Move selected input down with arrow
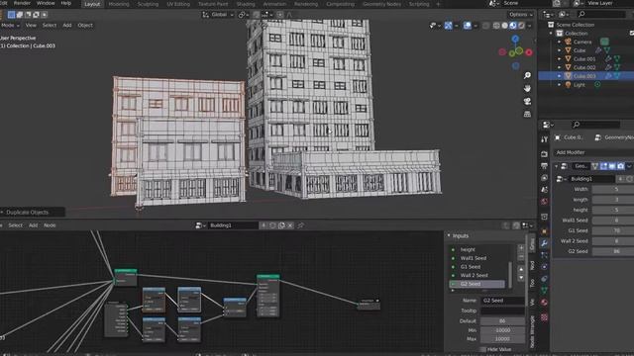The image size is (634, 356). pyautogui.click(x=521, y=278)
